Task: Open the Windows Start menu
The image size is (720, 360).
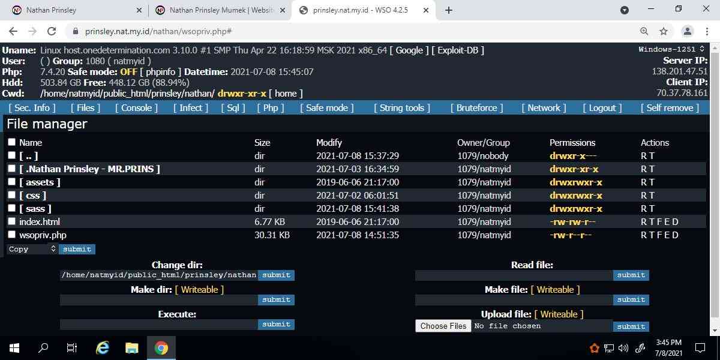Action: coord(14,348)
